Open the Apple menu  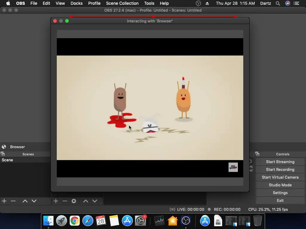point(8,3)
